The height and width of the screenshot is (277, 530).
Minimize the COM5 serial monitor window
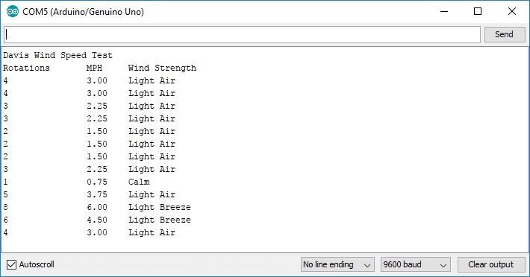pos(444,11)
